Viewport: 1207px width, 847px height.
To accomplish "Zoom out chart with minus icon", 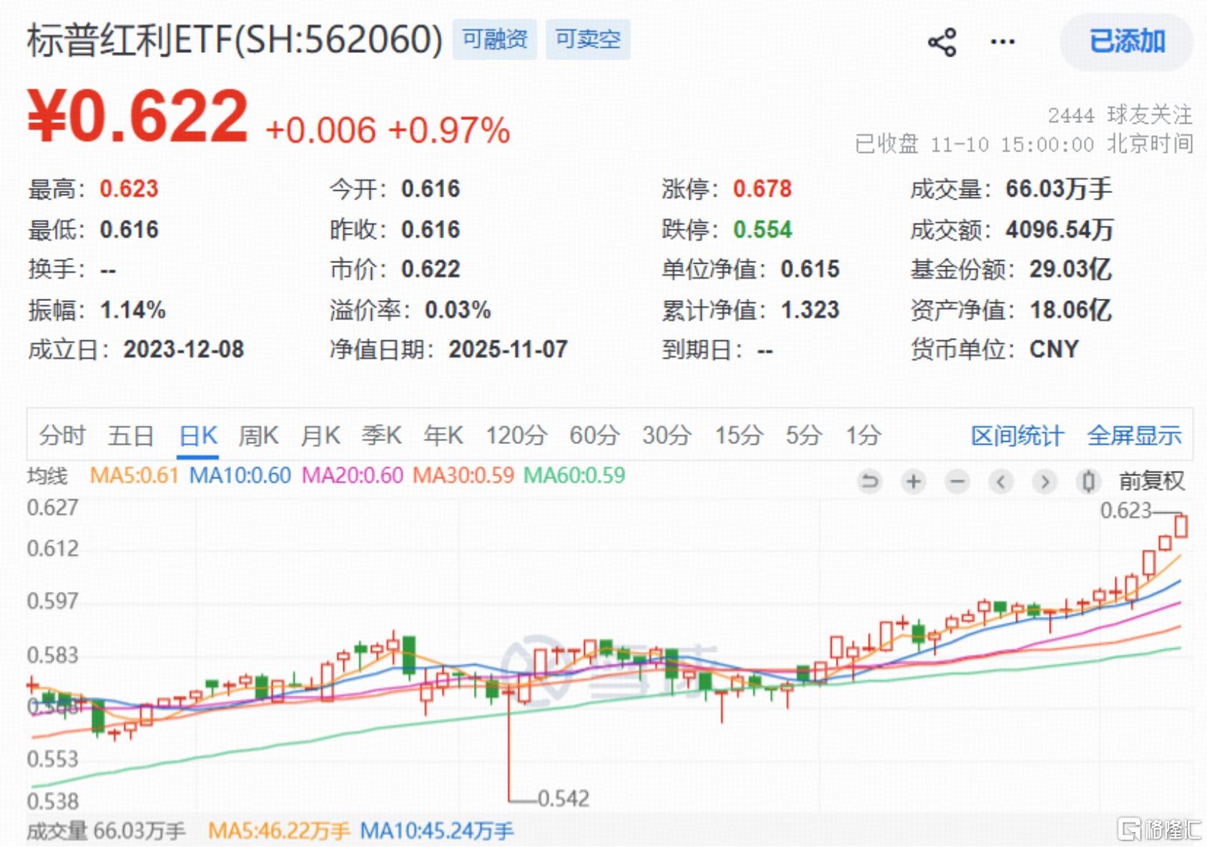I will pos(957,482).
